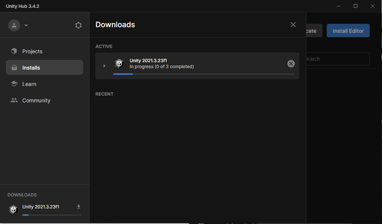Click 'In progress (0 of 3 completed)' status
This screenshot has height=224, width=382.
point(161,67)
